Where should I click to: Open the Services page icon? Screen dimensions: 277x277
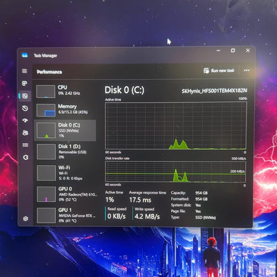point(26,157)
